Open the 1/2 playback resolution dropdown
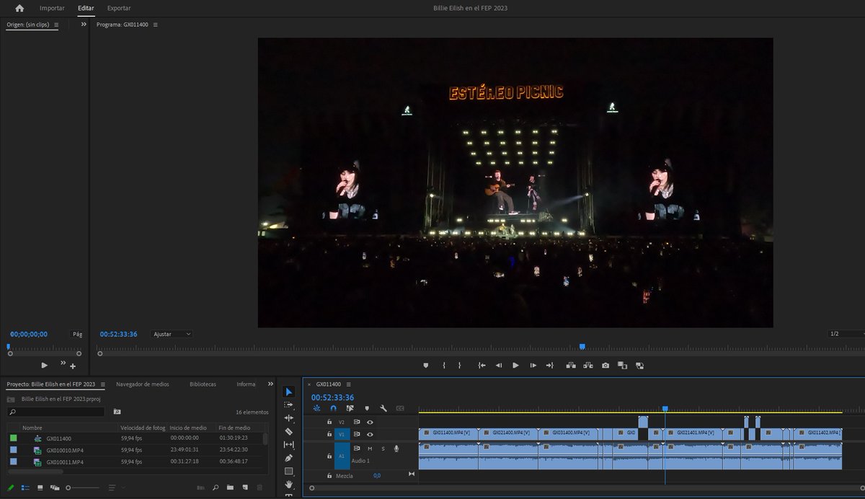This screenshot has width=865, height=499. coord(845,334)
